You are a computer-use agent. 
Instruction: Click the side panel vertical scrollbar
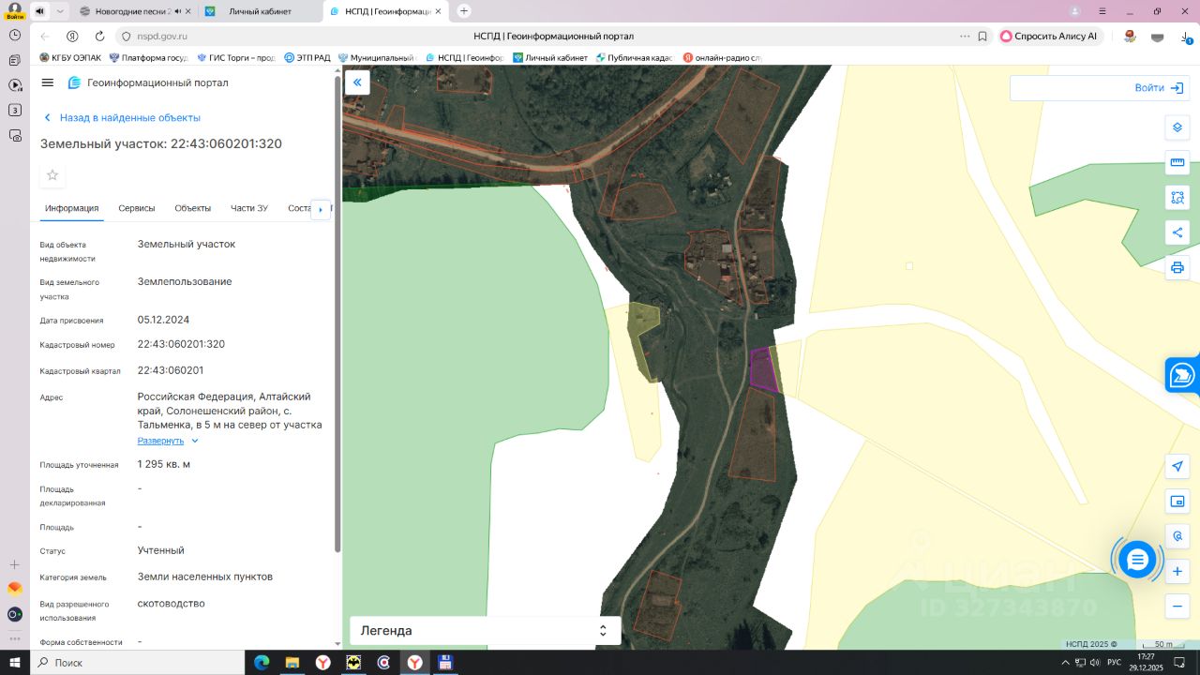pyautogui.click(x=337, y=314)
